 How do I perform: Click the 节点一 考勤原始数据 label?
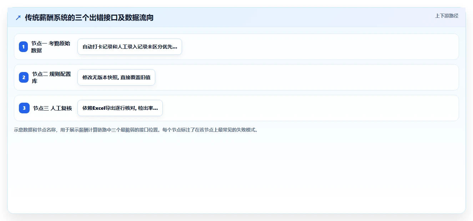pos(51,47)
